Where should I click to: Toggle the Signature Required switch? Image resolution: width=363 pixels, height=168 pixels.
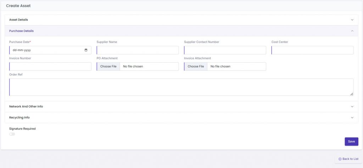(x=12, y=134)
